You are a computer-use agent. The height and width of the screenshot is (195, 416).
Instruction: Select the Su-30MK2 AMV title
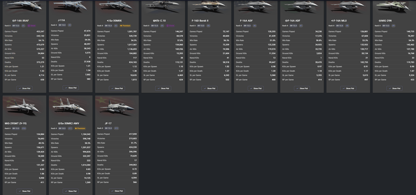coord(69,123)
